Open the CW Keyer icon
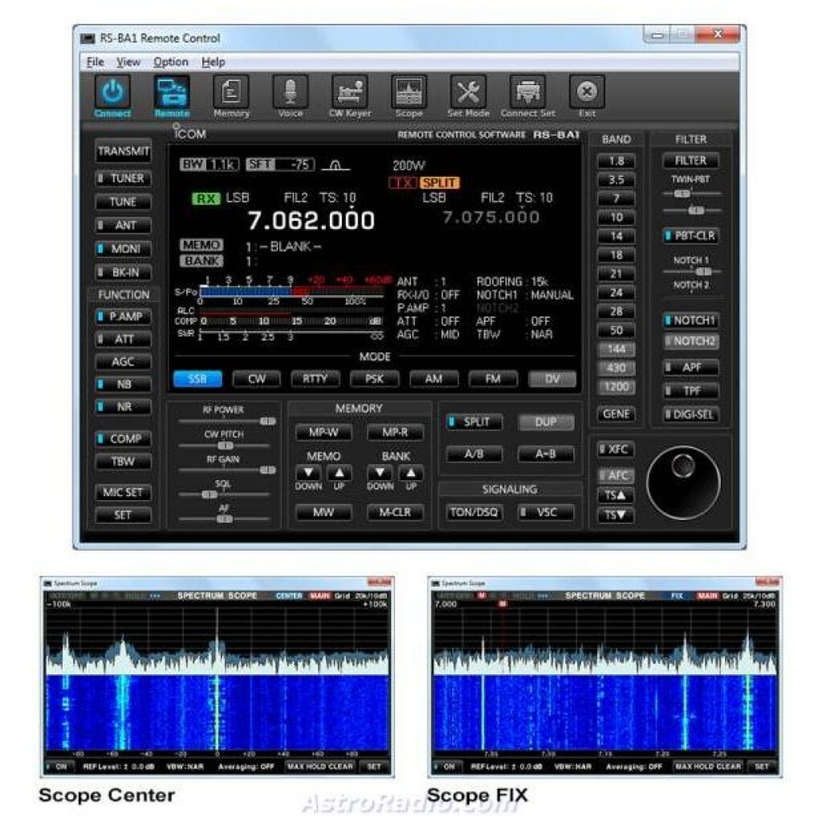Screen dimensions: 822x822 pyautogui.click(x=350, y=92)
